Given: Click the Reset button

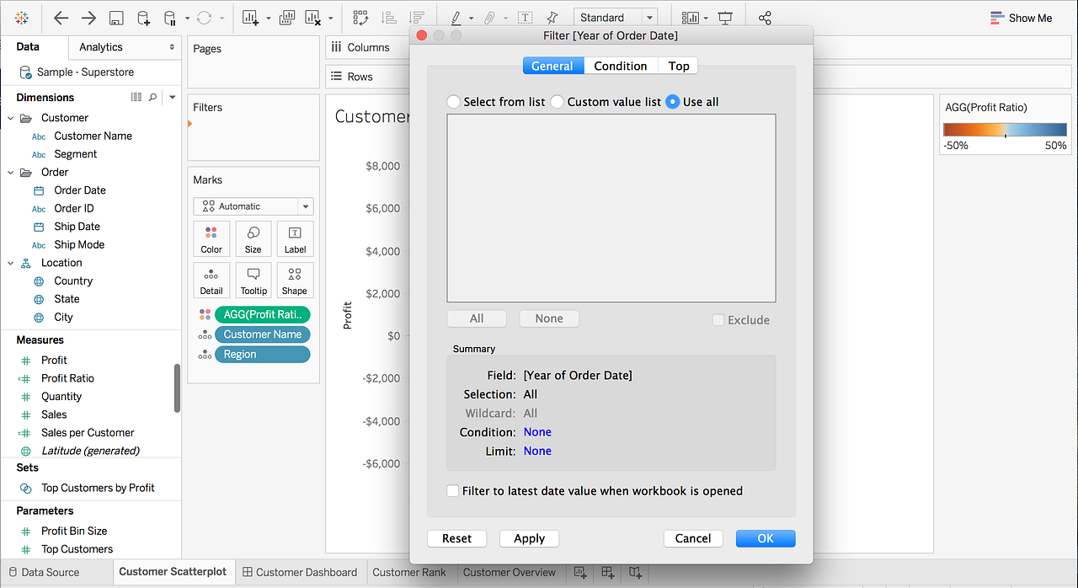Looking at the screenshot, I should click(457, 538).
